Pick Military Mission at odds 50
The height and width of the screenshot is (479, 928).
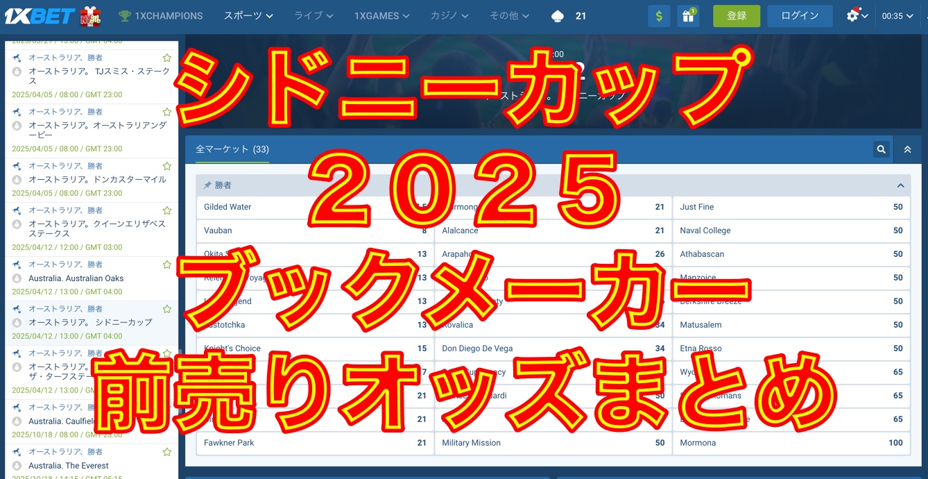(553, 443)
